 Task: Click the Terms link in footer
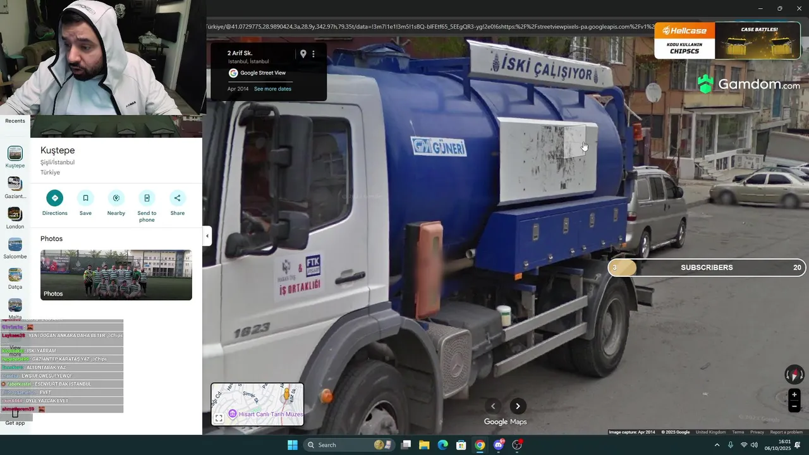pos(738,432)
